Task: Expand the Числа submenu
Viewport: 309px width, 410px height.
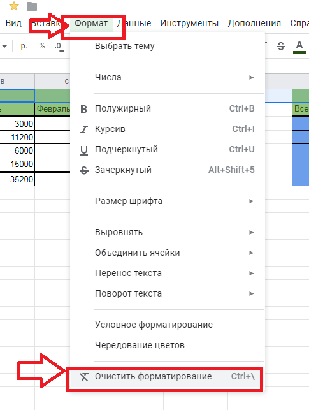Action: 167,77
